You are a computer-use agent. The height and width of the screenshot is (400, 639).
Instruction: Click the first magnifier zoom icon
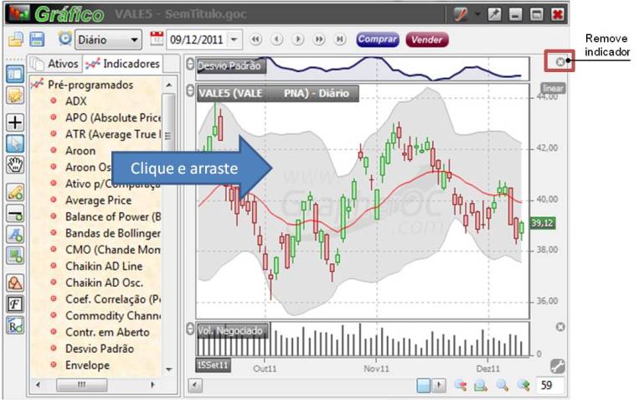point(461,385)
